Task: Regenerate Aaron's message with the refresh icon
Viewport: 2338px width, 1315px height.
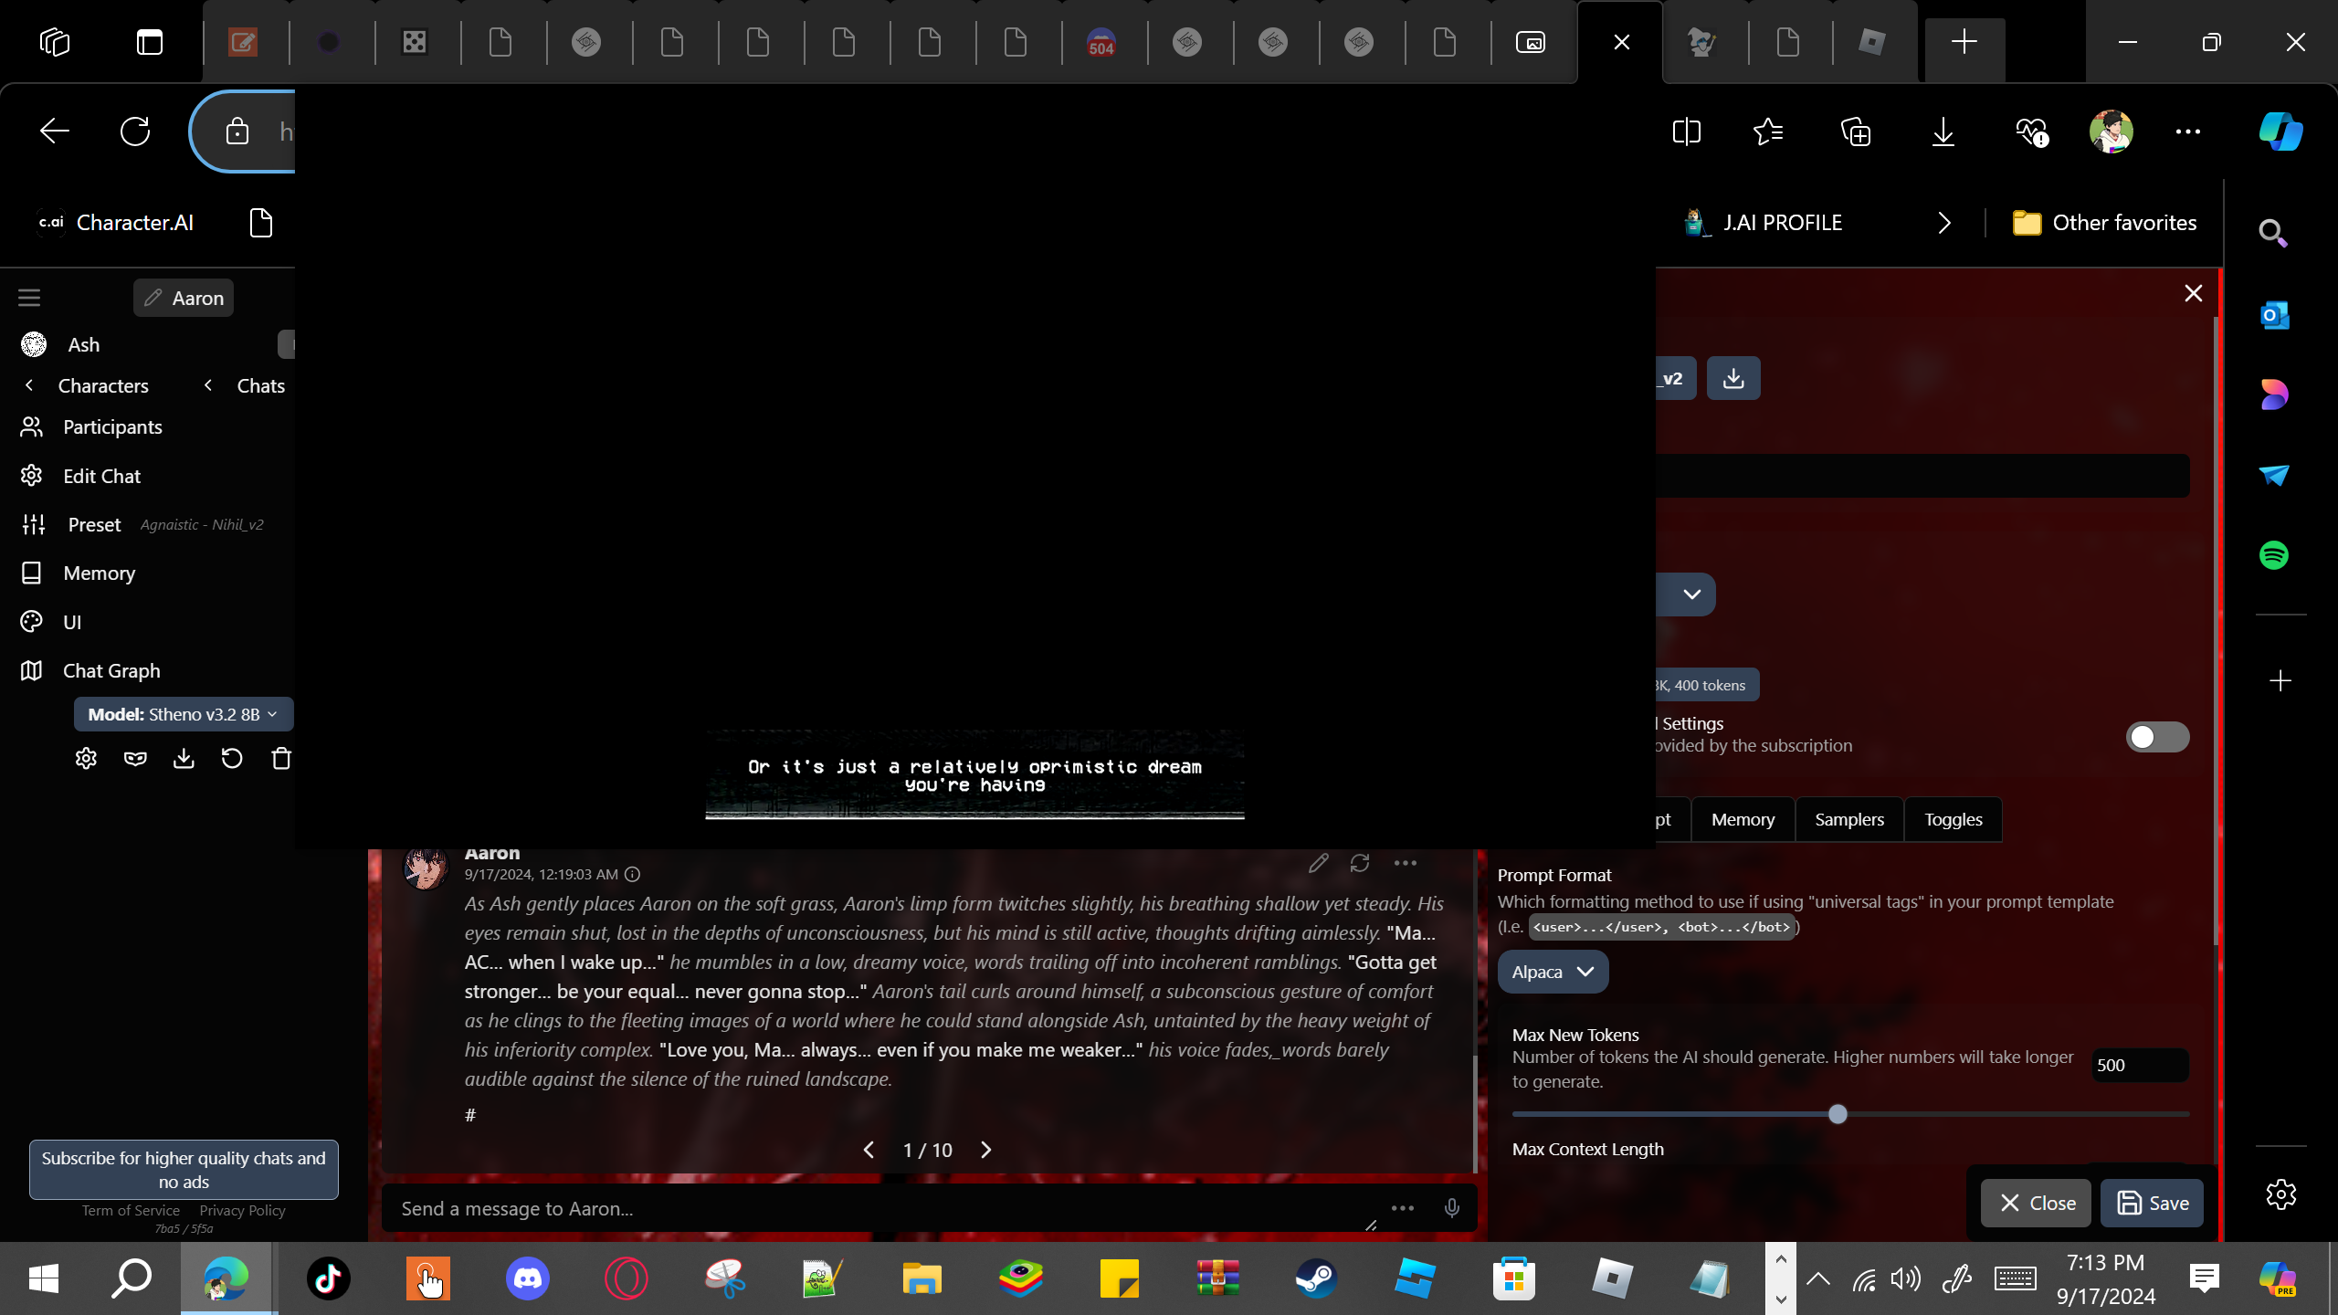Action: (1360, 863)
